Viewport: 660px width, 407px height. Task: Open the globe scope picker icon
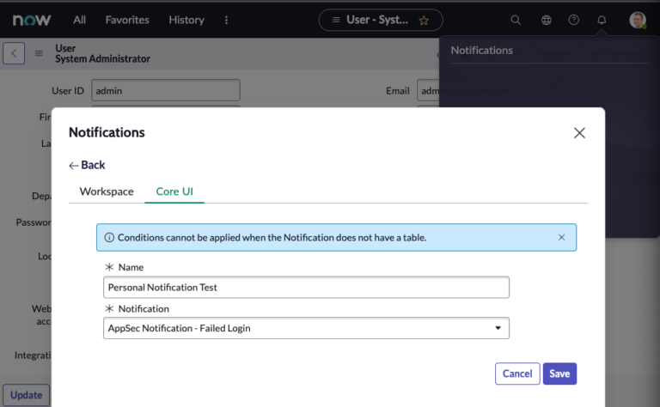[546, 20]
